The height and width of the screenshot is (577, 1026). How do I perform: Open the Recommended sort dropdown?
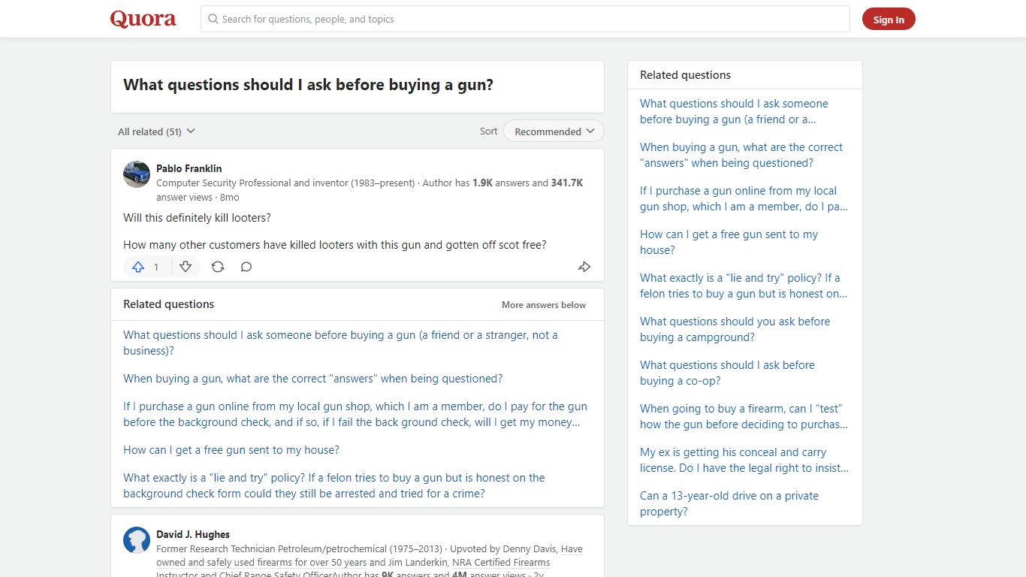554,131
